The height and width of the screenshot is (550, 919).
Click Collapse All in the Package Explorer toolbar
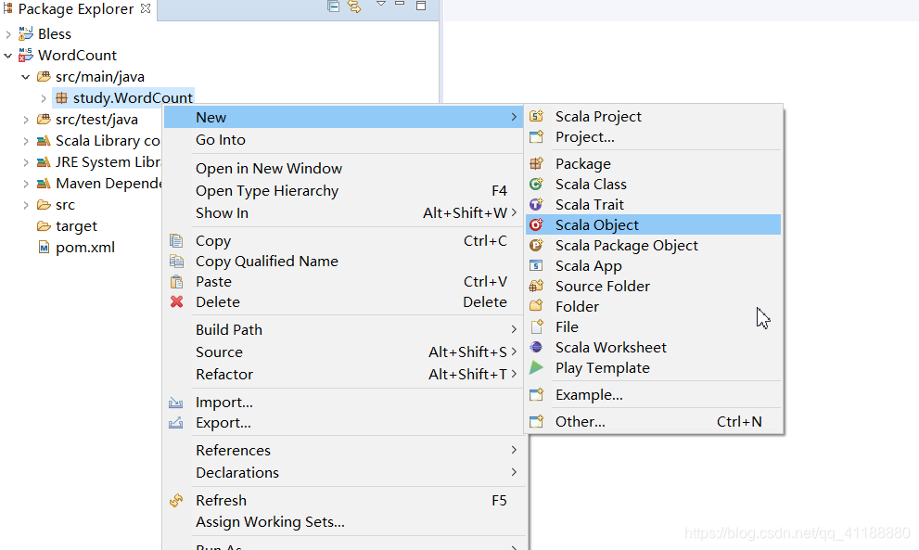[x=334, y=6]
